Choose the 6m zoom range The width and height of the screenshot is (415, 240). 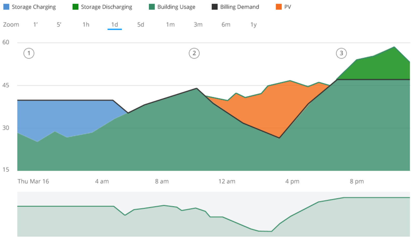tap(226, 25)
